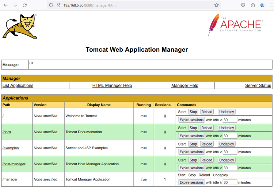Click the 'Tomcat Web Application Manager' heading
274x190 pixels.
coord(137,50)
